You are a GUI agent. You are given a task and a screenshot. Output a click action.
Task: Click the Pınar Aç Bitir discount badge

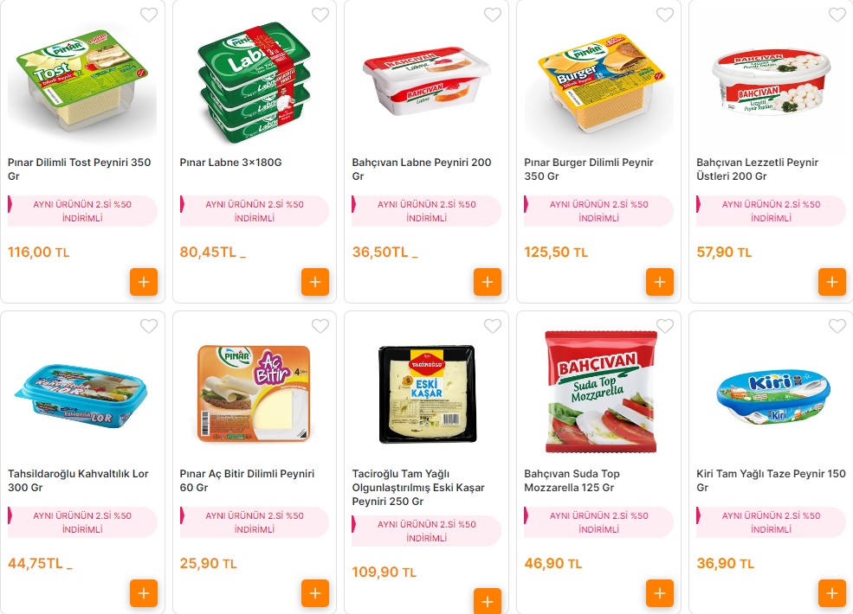[255, 522]
